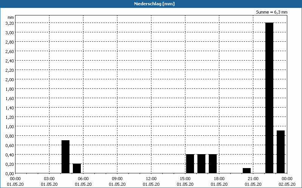The height and width of the screenshot is (188, 302).
Task: Click the '03:00' time label on the x-axis
Action: pyautogui.click(x=49, y=179)
